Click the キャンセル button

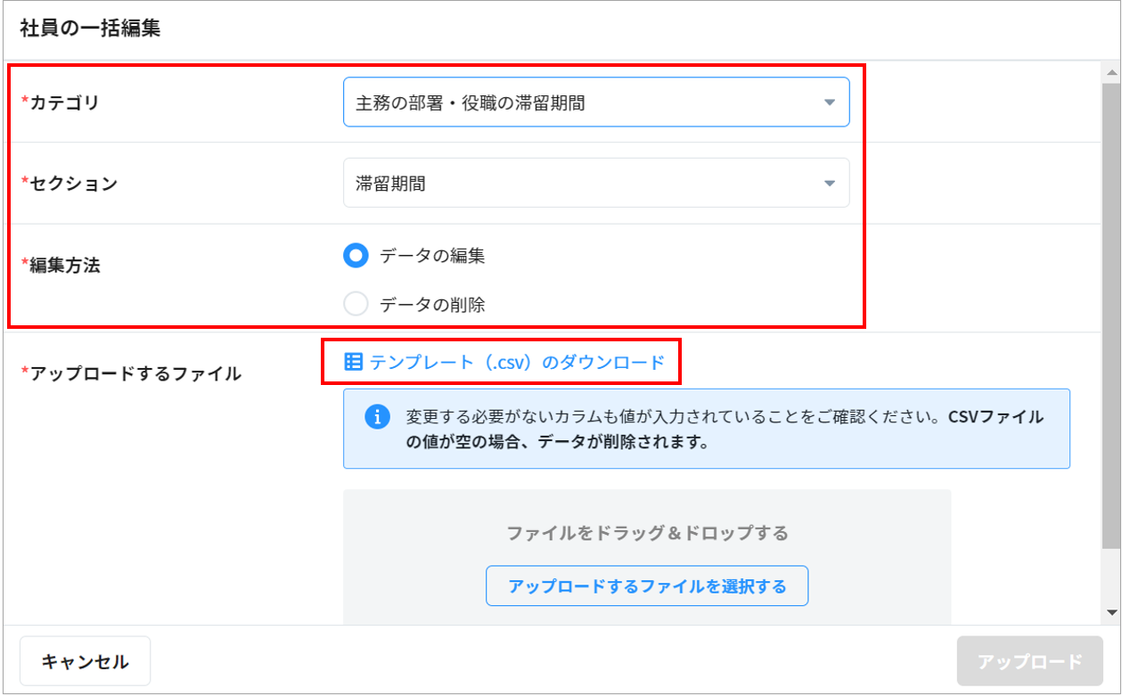click(85, 661)
